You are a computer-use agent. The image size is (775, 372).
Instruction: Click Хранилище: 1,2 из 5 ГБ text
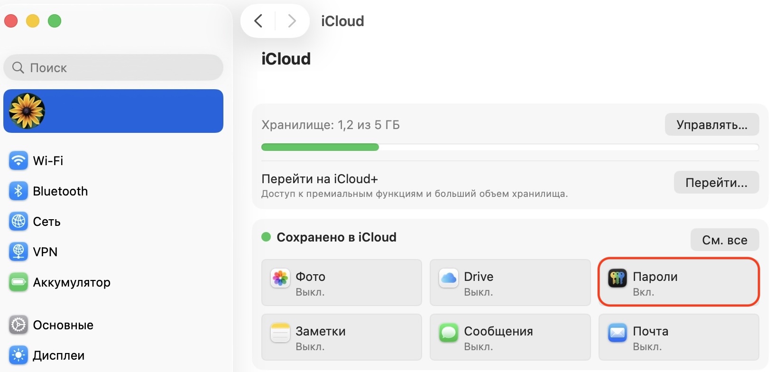(331, 125)
